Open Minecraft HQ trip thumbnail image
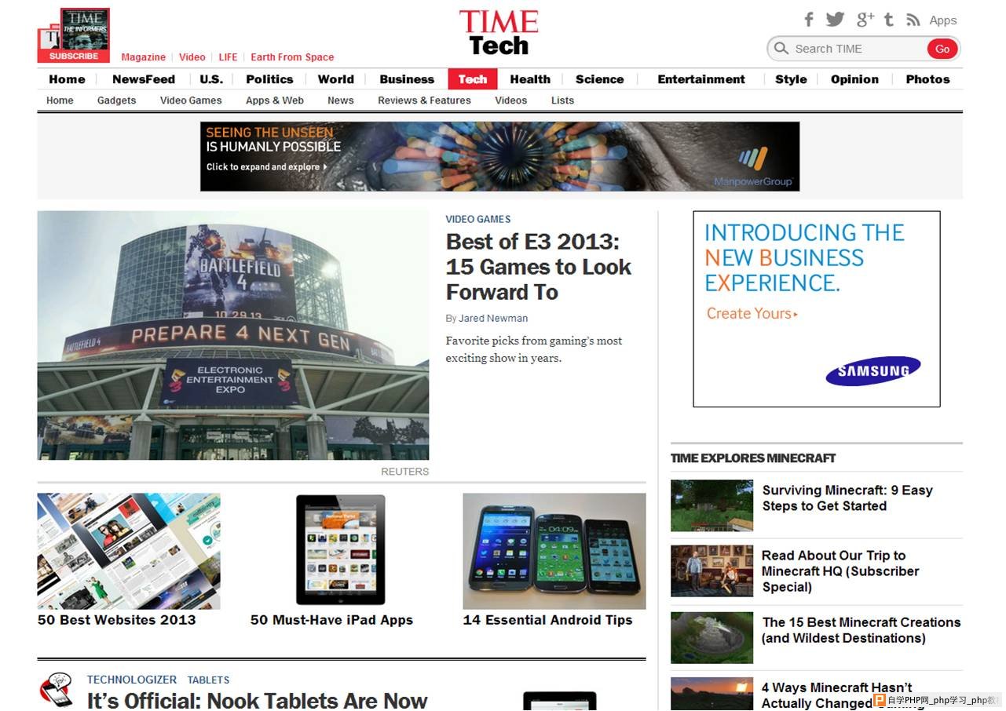 712,571
